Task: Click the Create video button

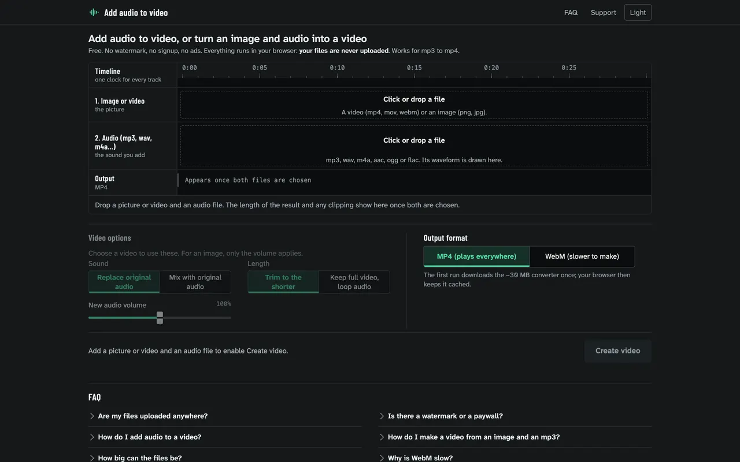Action: tap(617, 351)
